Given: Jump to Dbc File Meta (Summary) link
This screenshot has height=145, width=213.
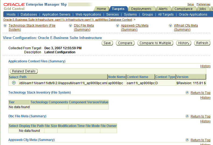Looking at the screenshot, I should (x=84, y=28).
